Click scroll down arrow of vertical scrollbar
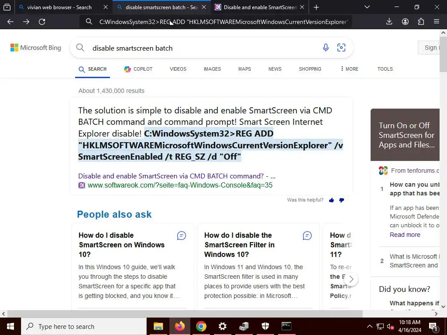 tap(444, 307)
